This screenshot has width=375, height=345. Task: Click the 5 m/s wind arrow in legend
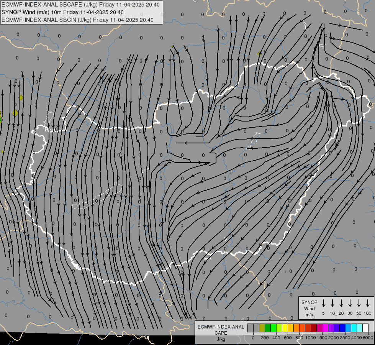[323, 303]
